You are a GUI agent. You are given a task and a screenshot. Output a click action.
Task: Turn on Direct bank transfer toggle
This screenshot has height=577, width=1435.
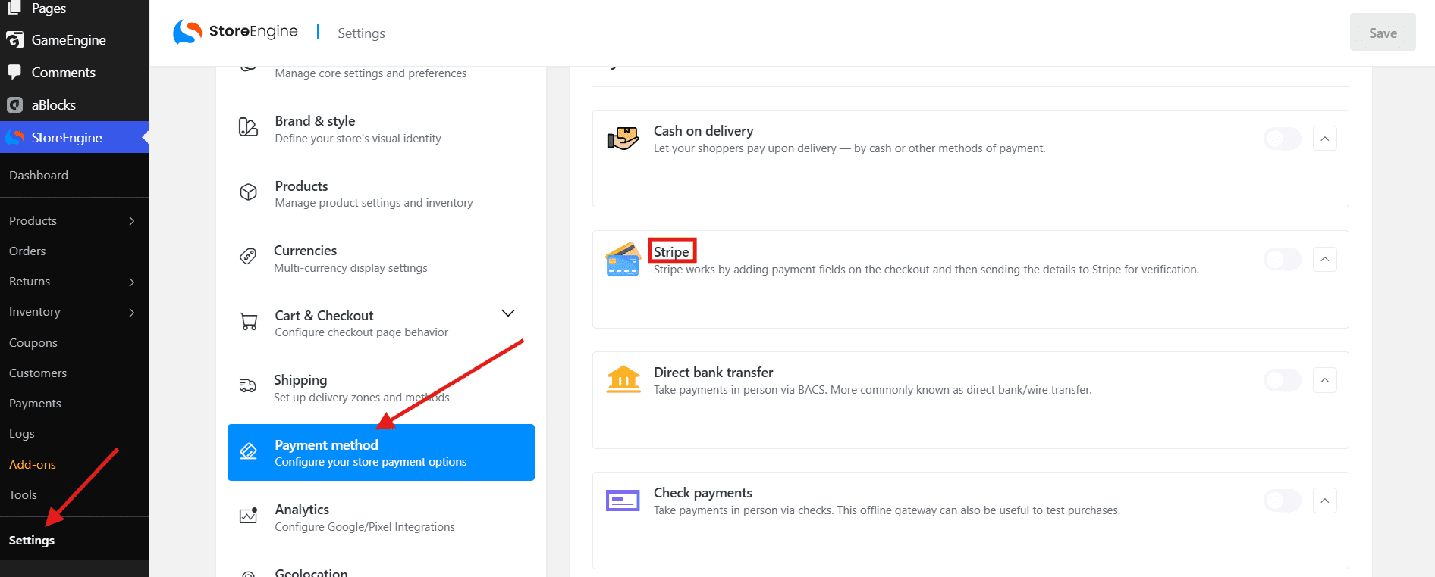point(1283,380)
